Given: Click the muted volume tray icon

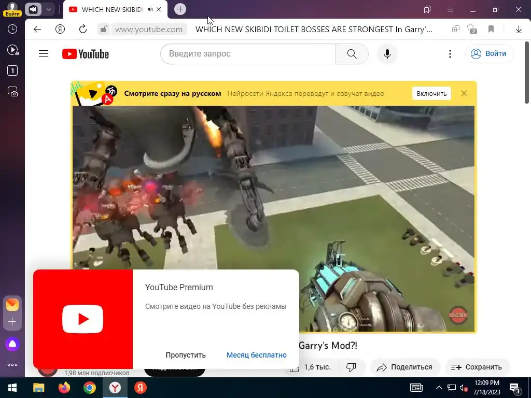Looking at the screenshot, I should coord(464,388).
